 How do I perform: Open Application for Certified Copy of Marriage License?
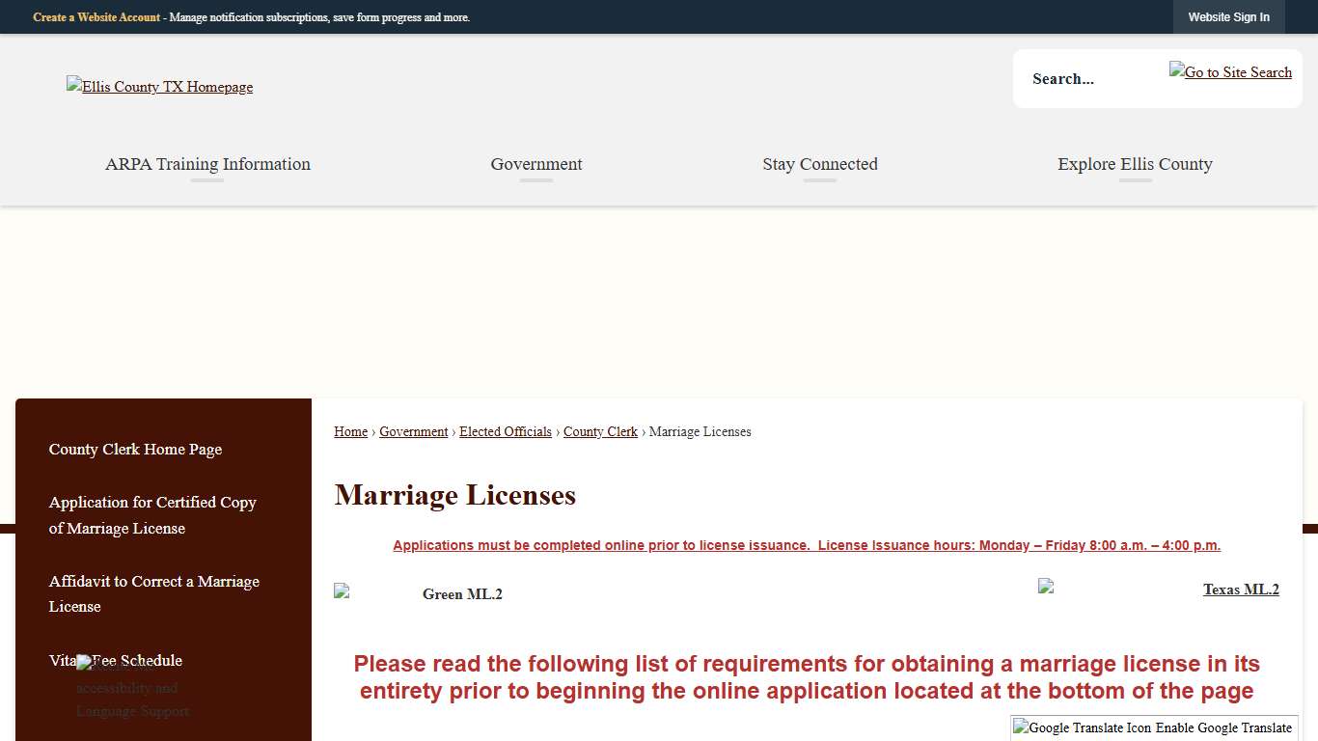[x=152, y=515]
